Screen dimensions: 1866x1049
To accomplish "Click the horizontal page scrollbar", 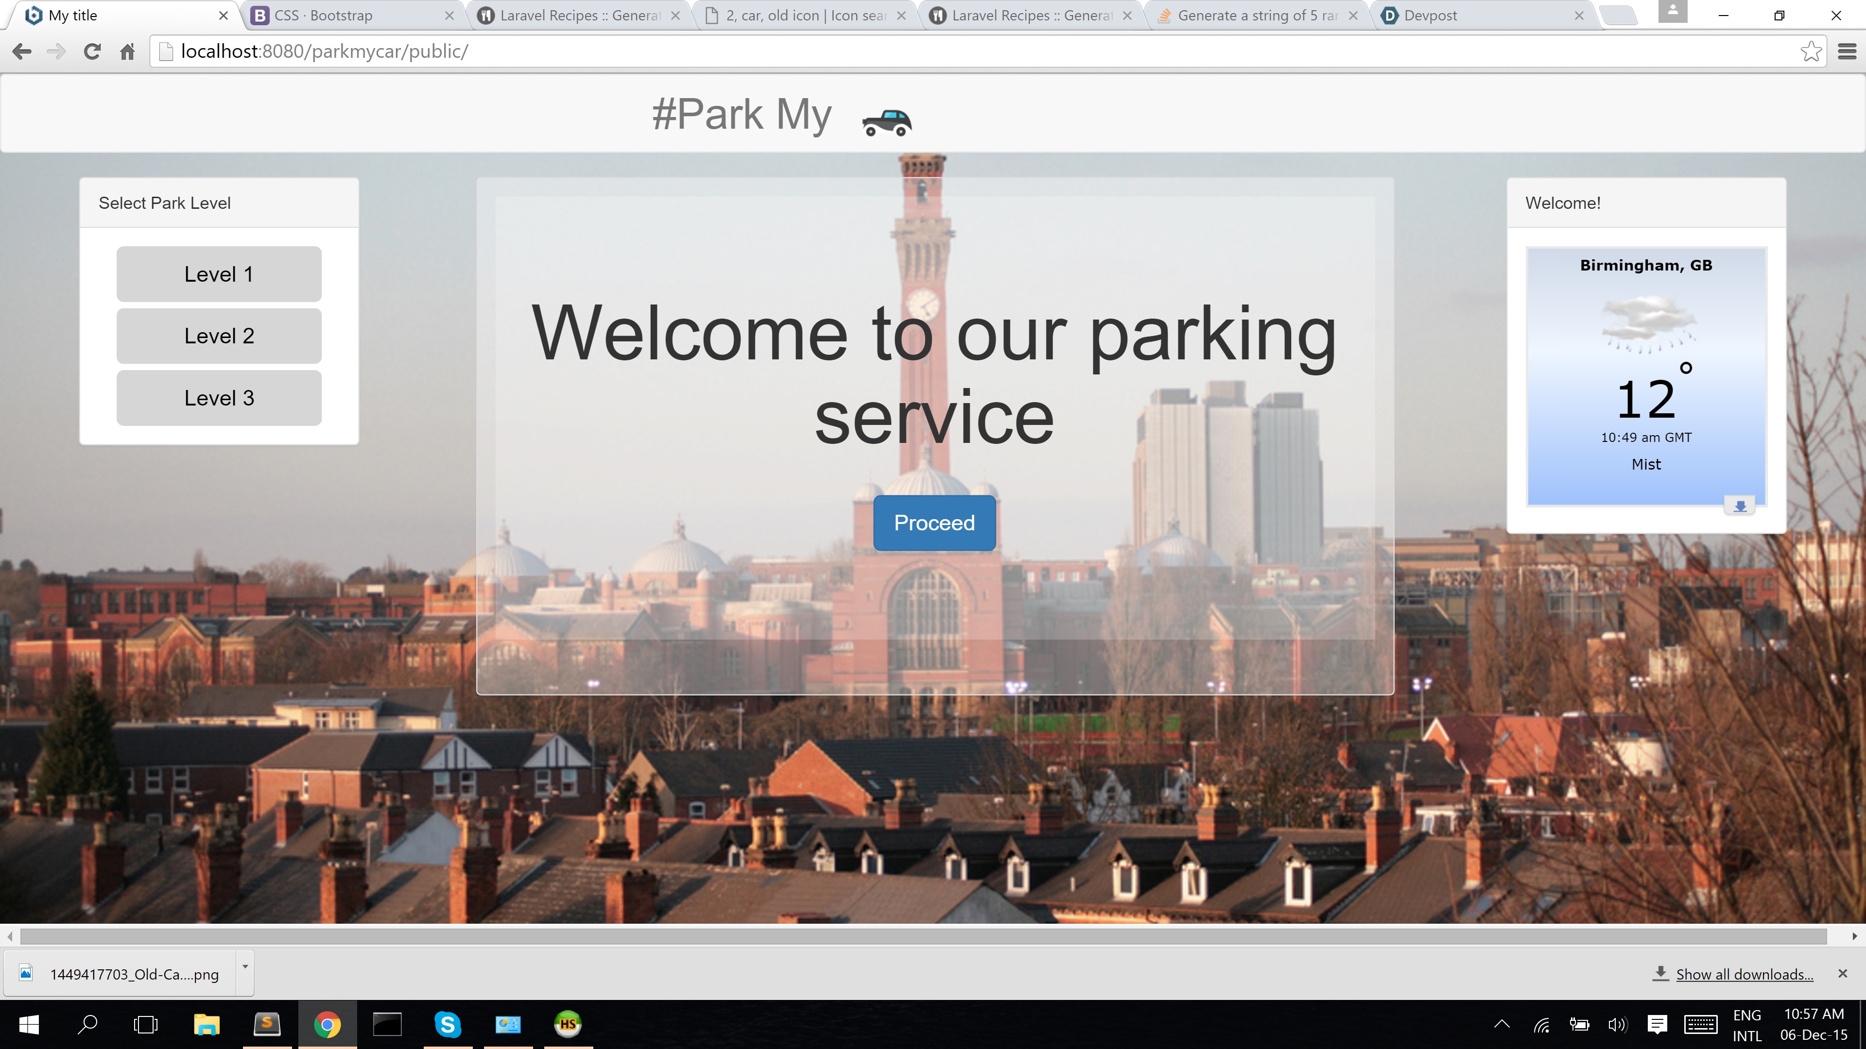I will click(x=923, y=936).
